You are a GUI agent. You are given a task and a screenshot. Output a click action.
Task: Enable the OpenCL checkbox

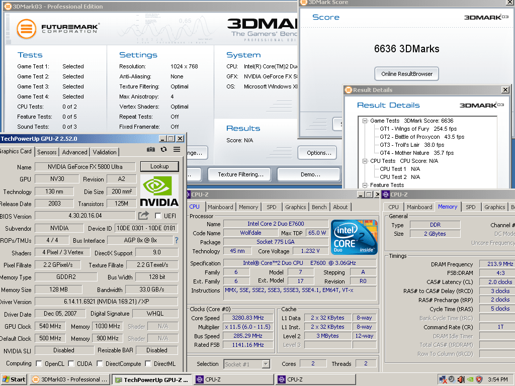39,364
